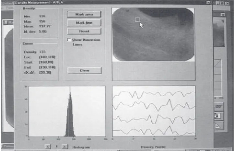Click the rotate 180° button in background window

click(218, 107)
